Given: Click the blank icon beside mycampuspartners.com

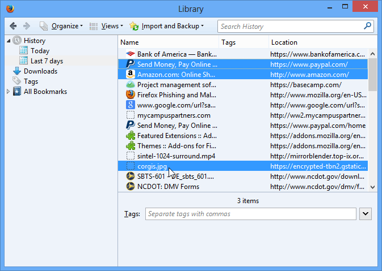Looking at the screenshot, I should (x=131, y=115).
